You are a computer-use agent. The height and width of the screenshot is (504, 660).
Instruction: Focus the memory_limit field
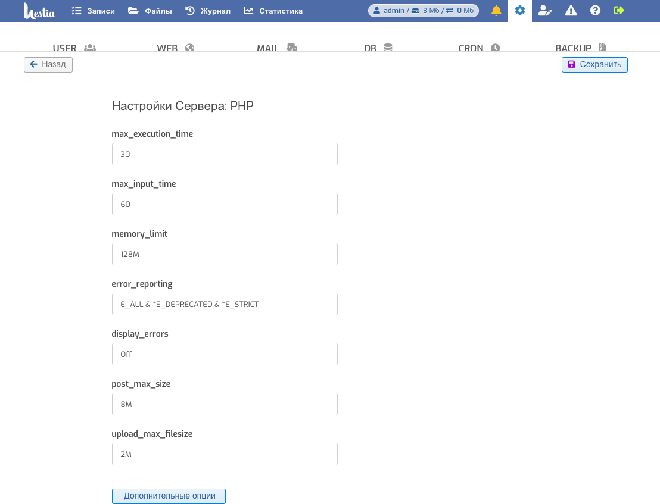click(x=225, y=254)
